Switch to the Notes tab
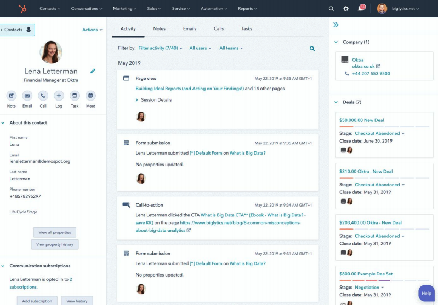 point(159,28)
